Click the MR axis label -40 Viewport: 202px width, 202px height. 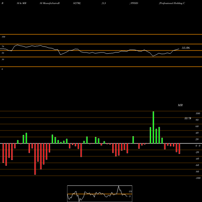point(197,159)
